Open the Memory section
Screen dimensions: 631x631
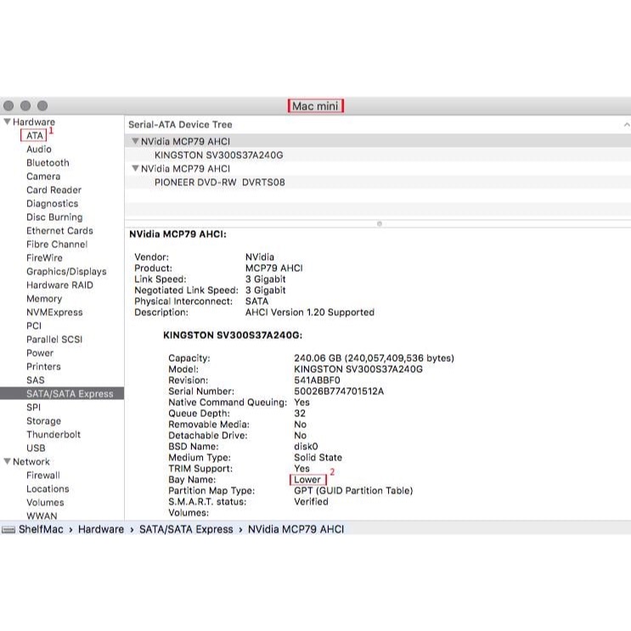pyautogui.click(x=44, y=299)
